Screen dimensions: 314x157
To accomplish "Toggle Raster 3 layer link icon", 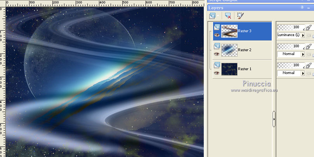I will coord(309,27).
